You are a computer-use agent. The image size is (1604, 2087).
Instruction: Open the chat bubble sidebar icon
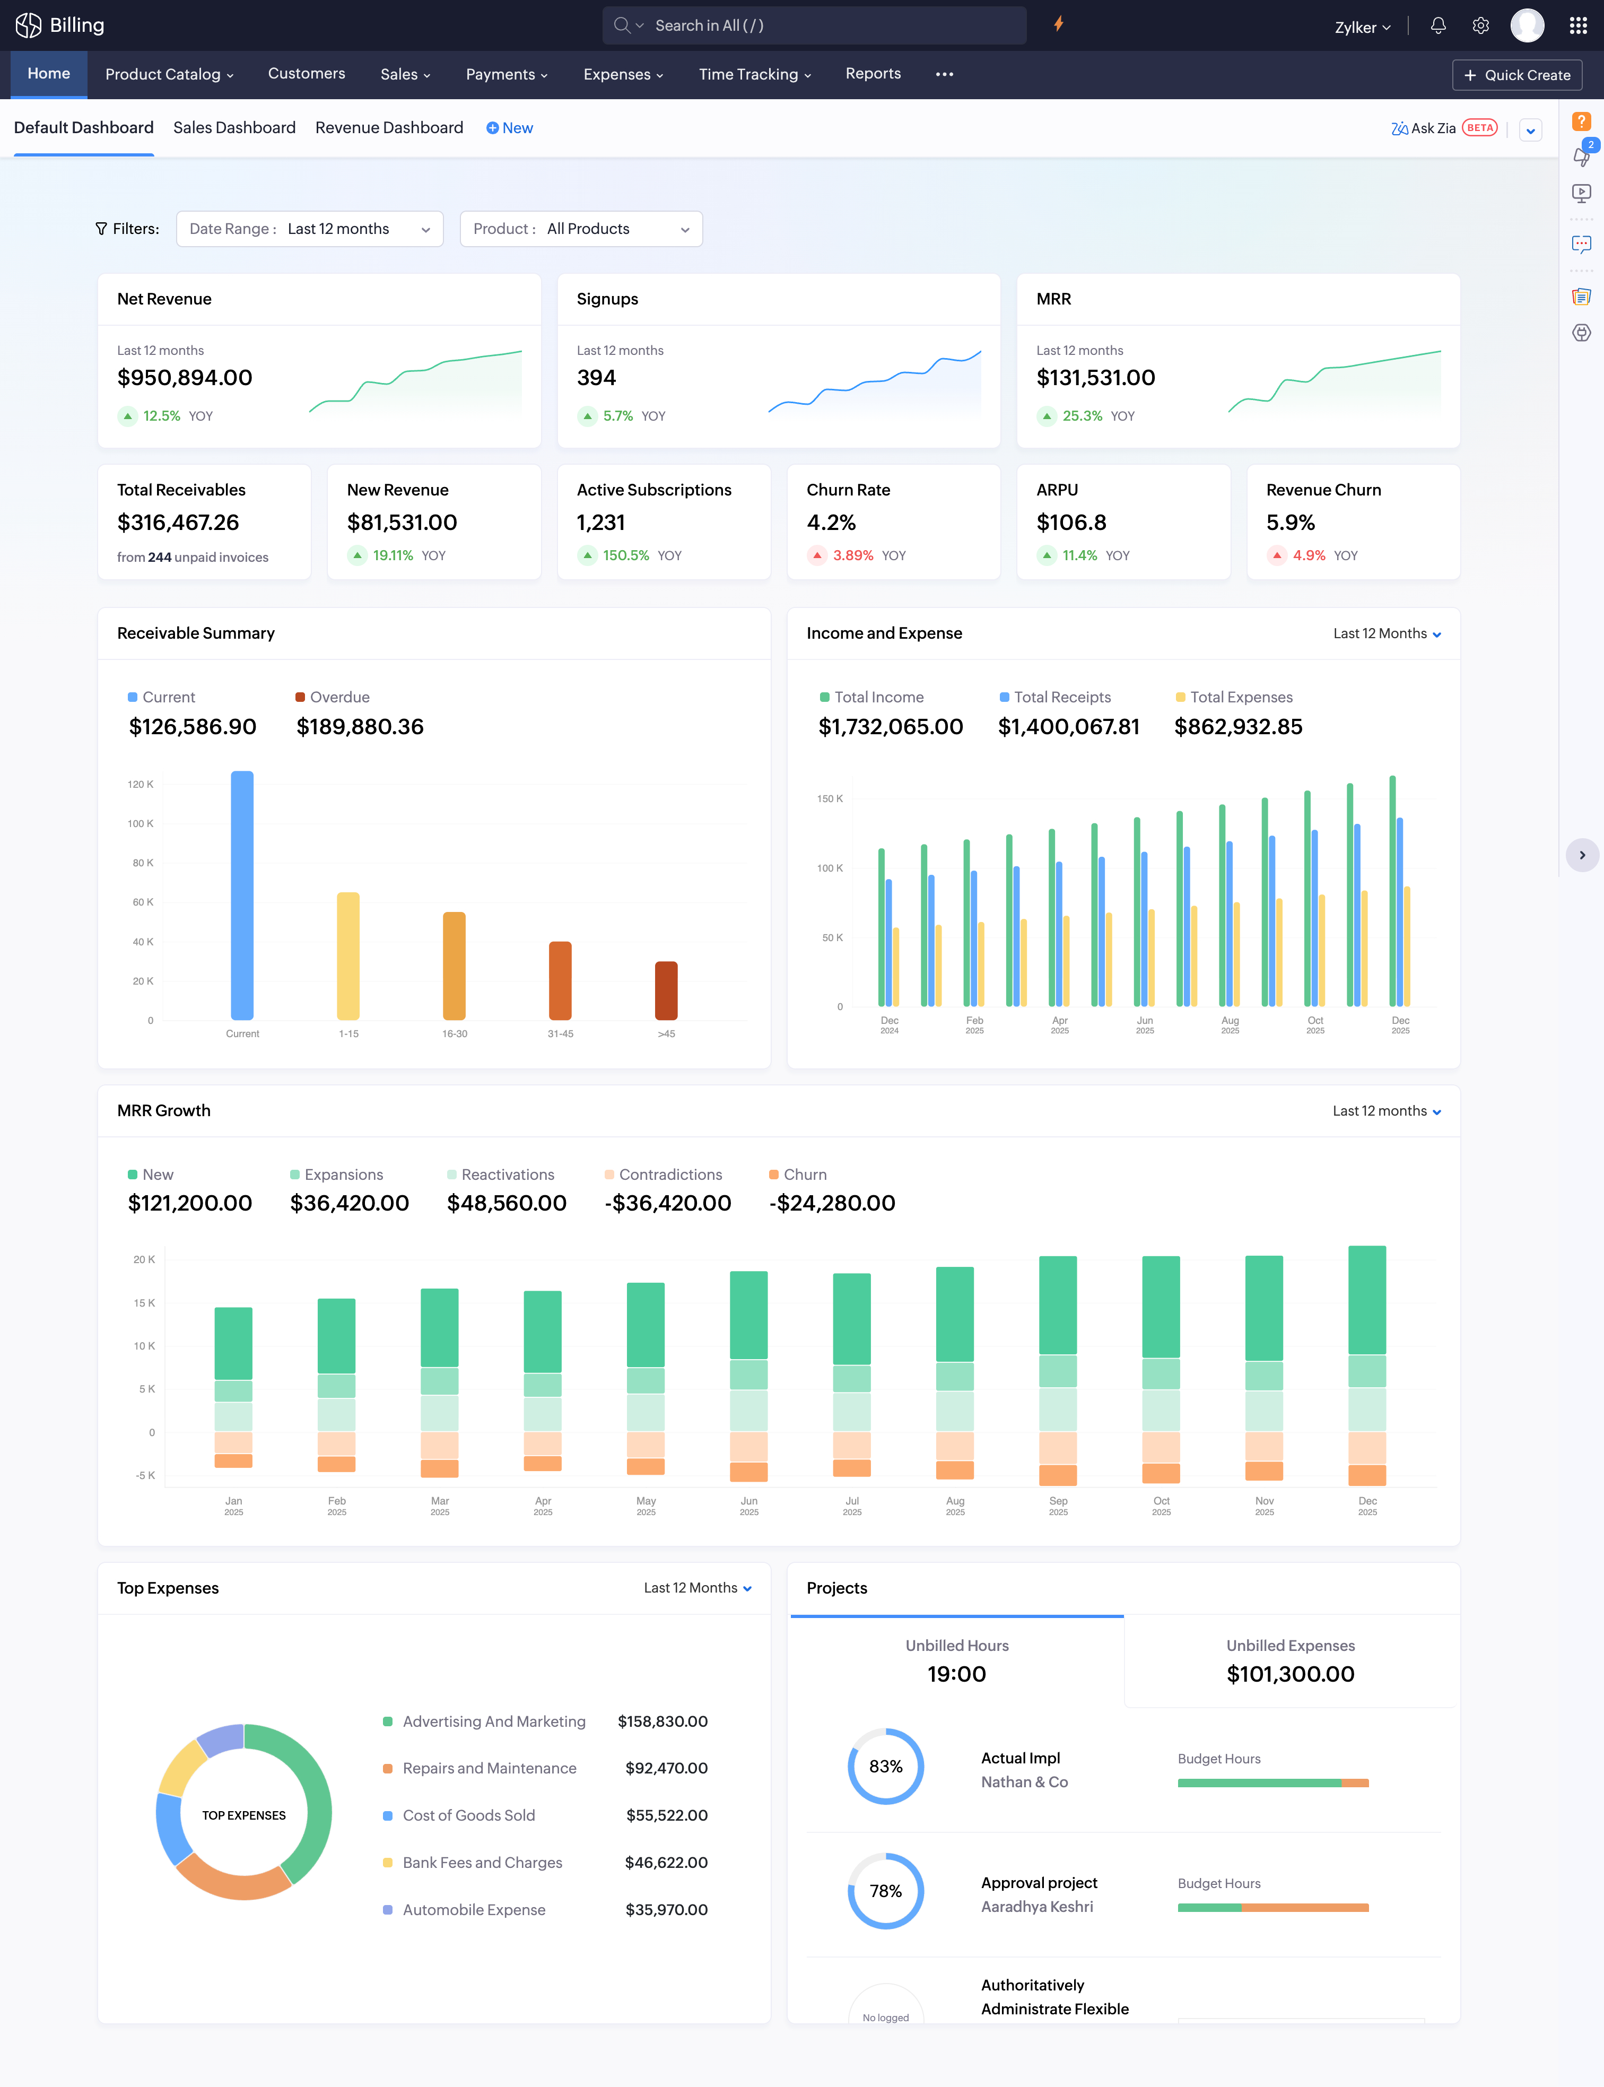pos(1581,245)
